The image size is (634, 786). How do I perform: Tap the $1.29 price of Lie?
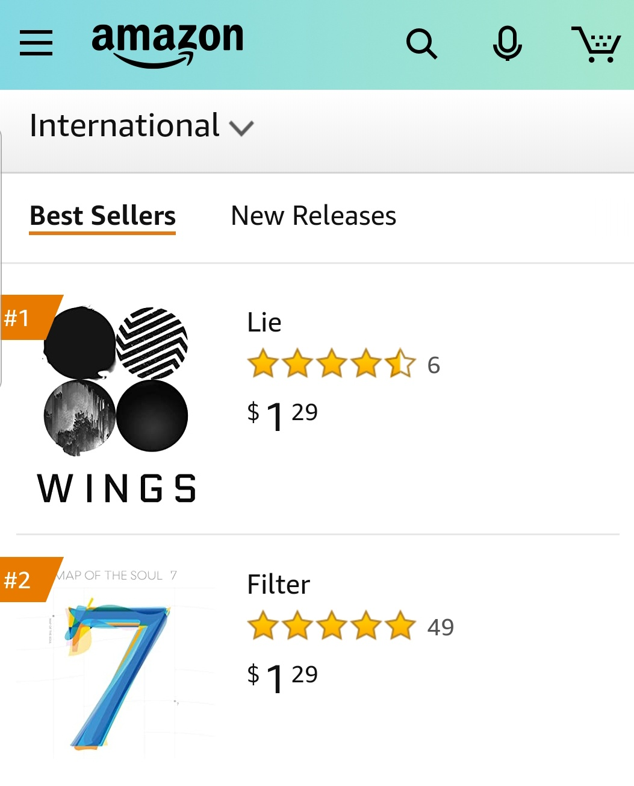[x=282, y=416]
